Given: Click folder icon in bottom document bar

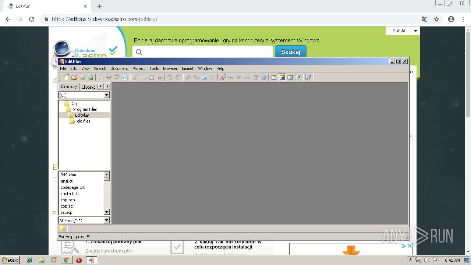Looking at the screenshot, I should pyautogui.click(x=62, y=229).
